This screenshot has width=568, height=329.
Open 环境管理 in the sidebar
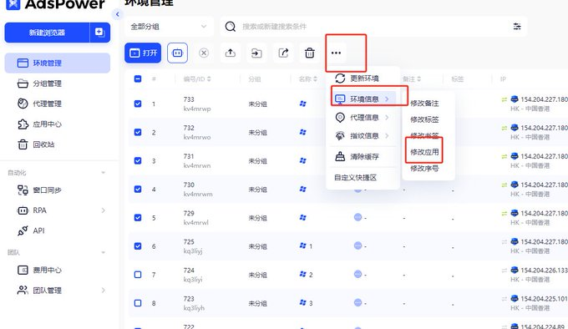point(58,63)
